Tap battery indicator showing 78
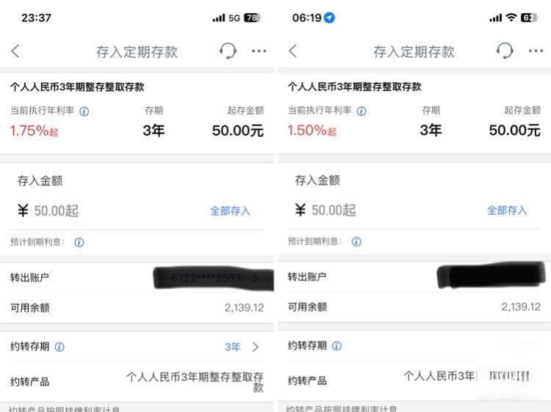Screen dimensions: 551x412 click(x=253, y=18)
